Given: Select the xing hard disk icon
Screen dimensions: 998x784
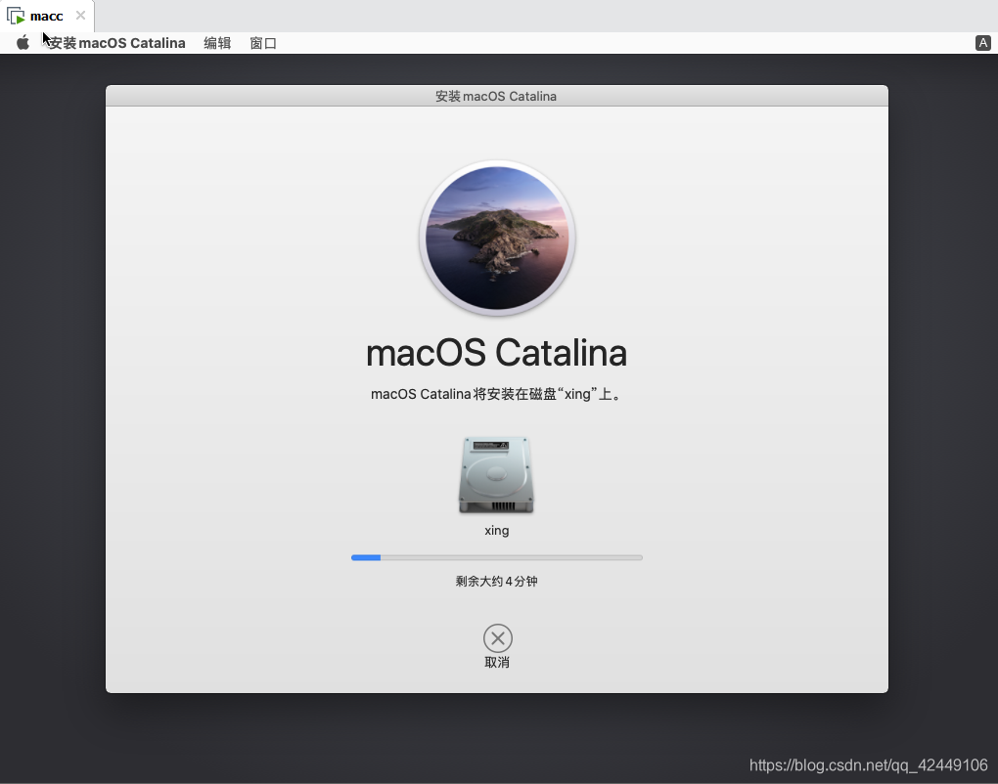Looking at the screenshot, I should (496, 475).
